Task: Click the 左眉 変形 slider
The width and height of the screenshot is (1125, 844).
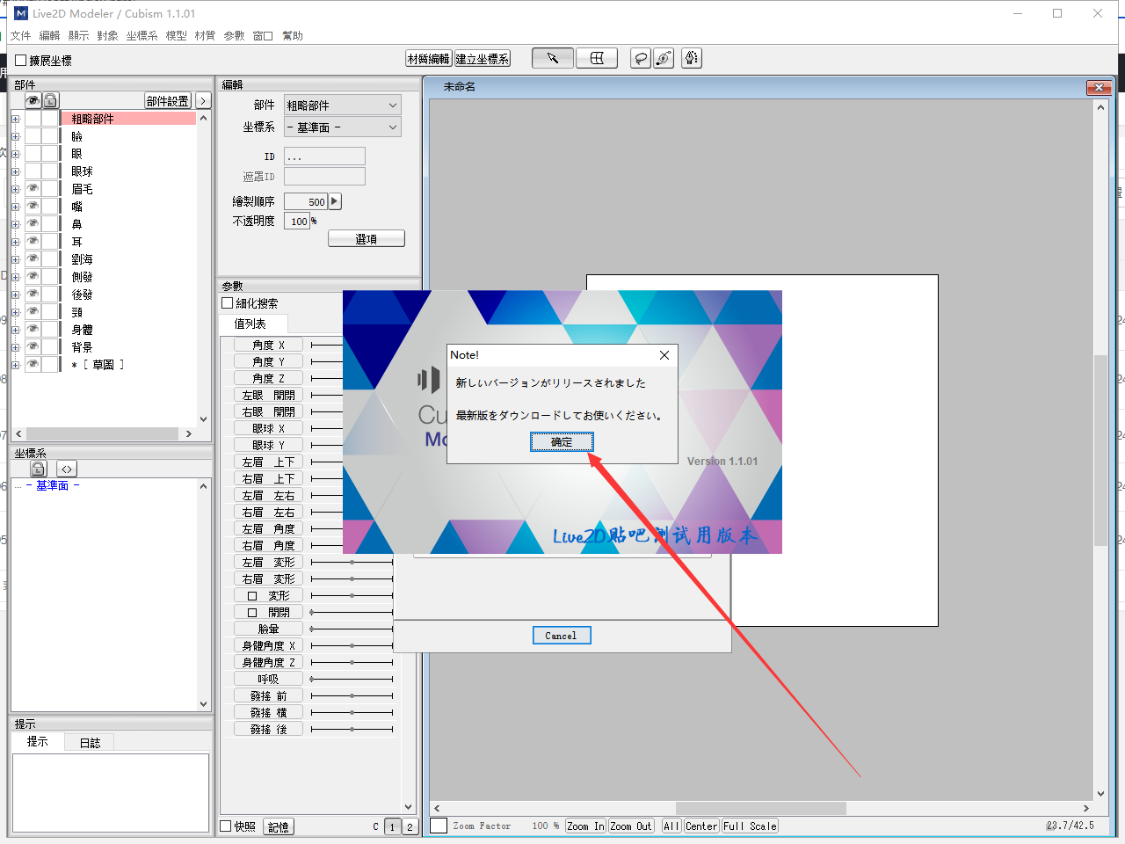Action: [x=352, y=562]
